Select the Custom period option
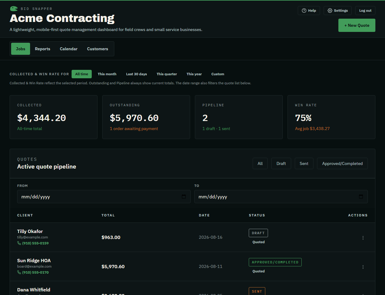This screenshot has height=295, width=385. coord(218,74)
